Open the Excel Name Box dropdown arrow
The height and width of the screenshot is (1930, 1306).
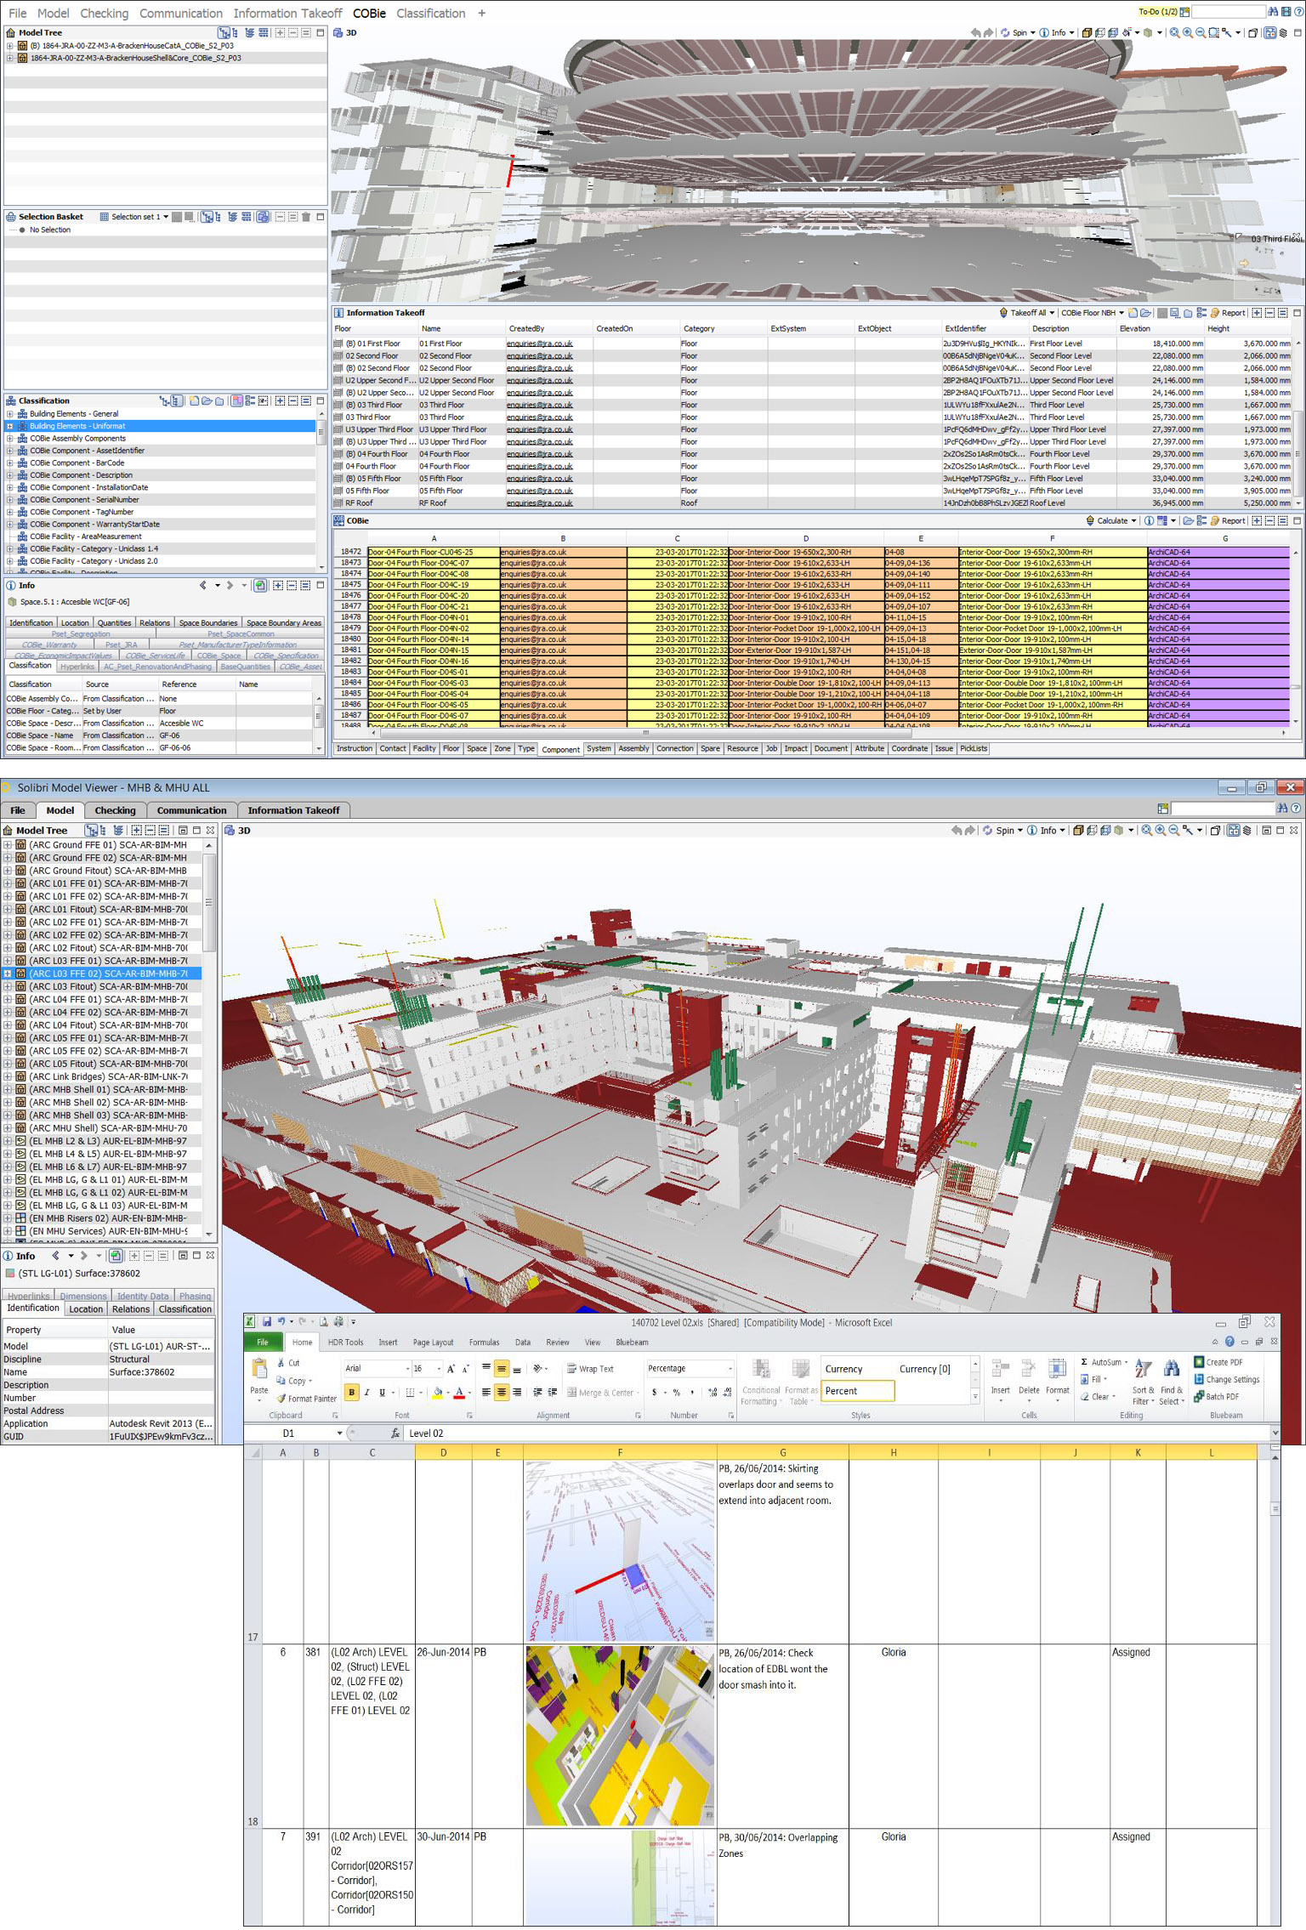(x=339, y=1433)
